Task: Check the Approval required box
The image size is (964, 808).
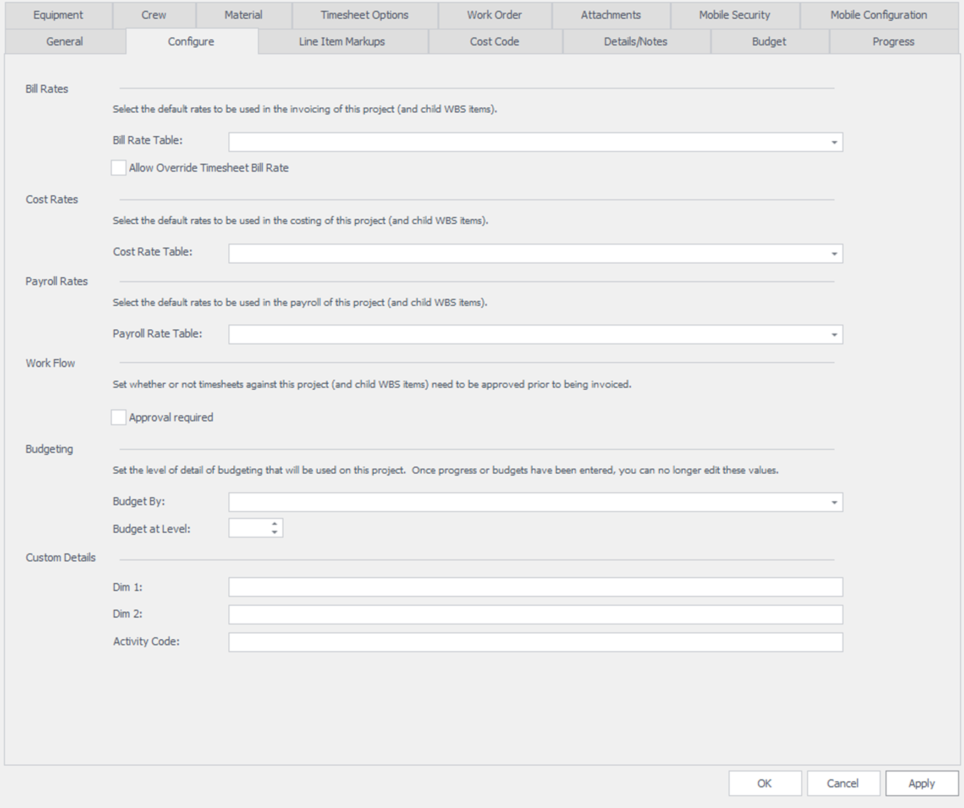Action: point(118,418)
